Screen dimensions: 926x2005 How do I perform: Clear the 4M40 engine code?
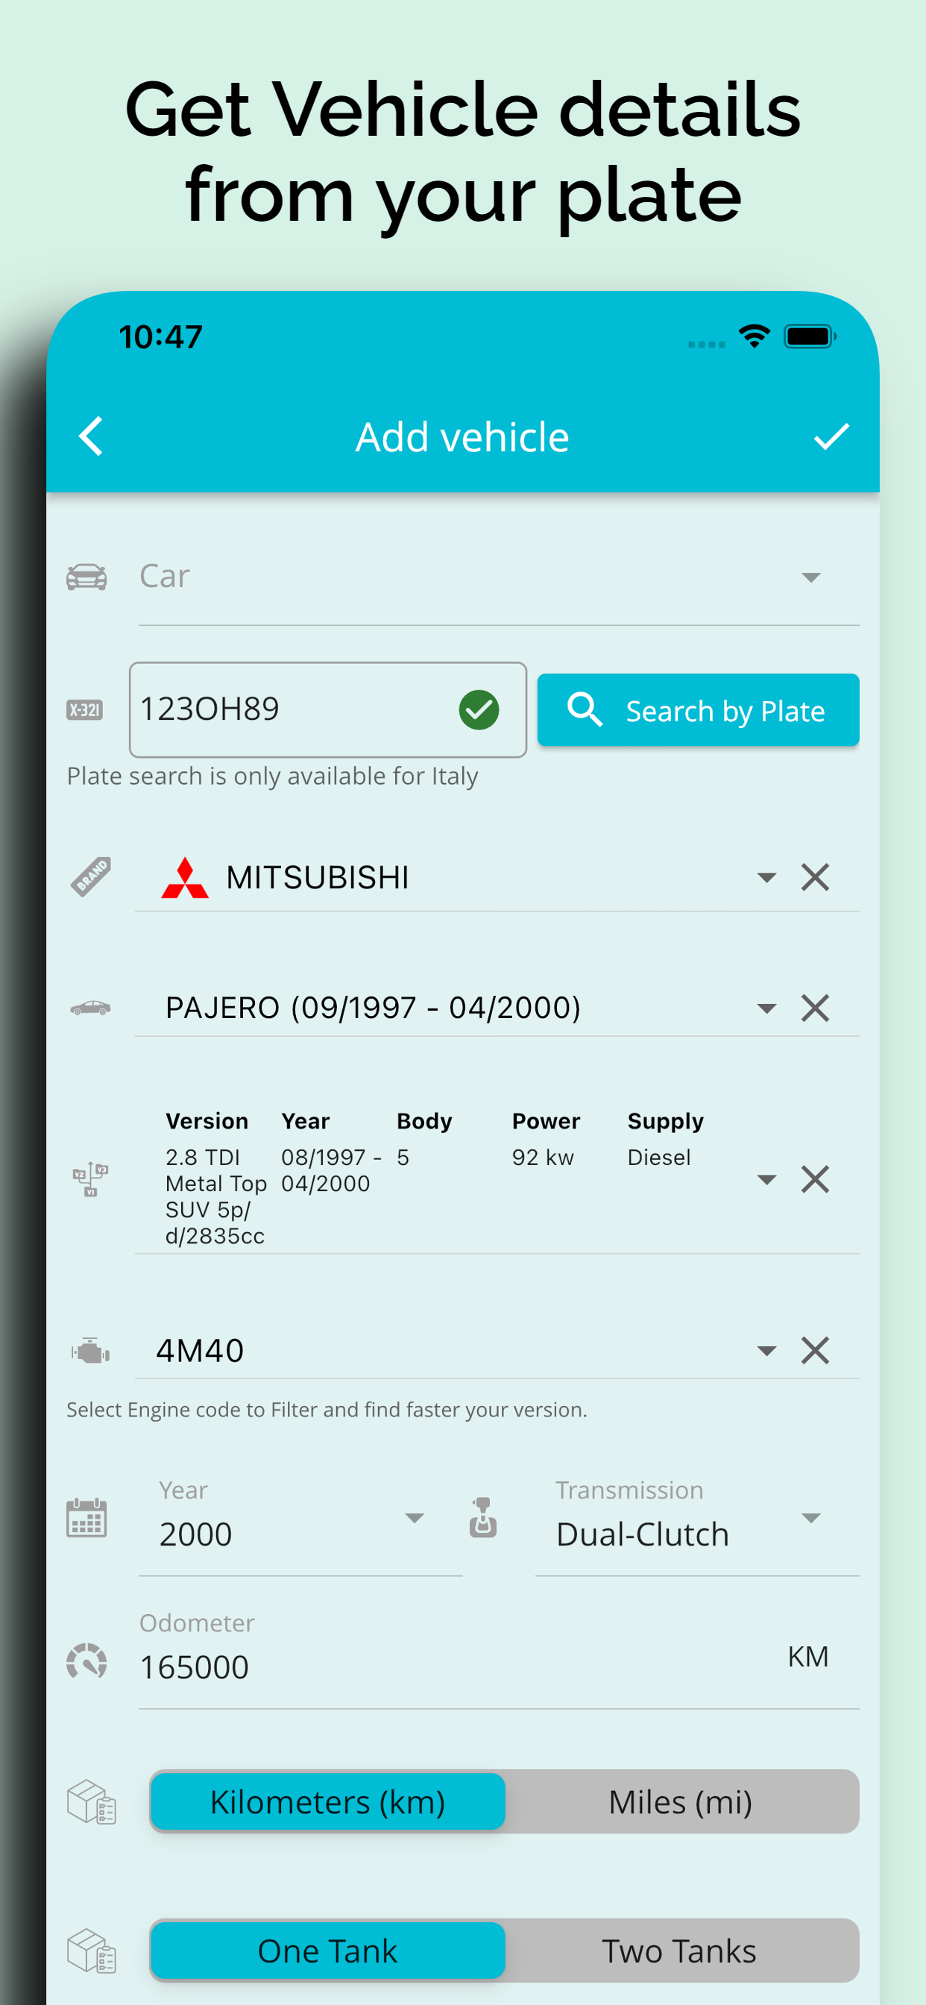815,1350
